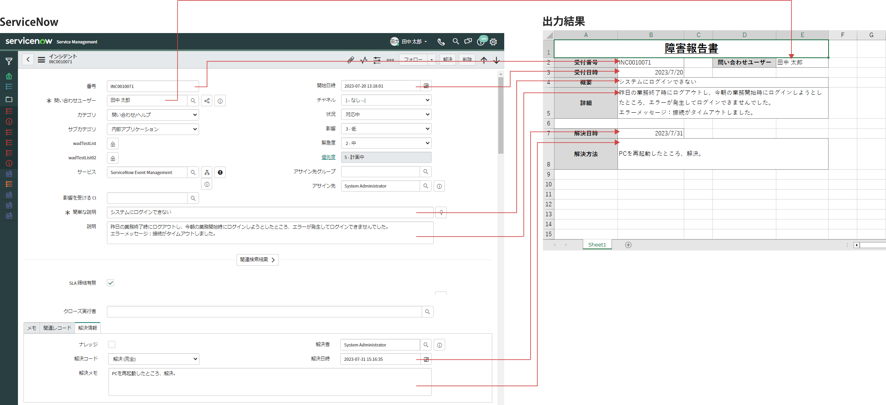Click the 関連検索結果 button

click(x=258, y=260)
